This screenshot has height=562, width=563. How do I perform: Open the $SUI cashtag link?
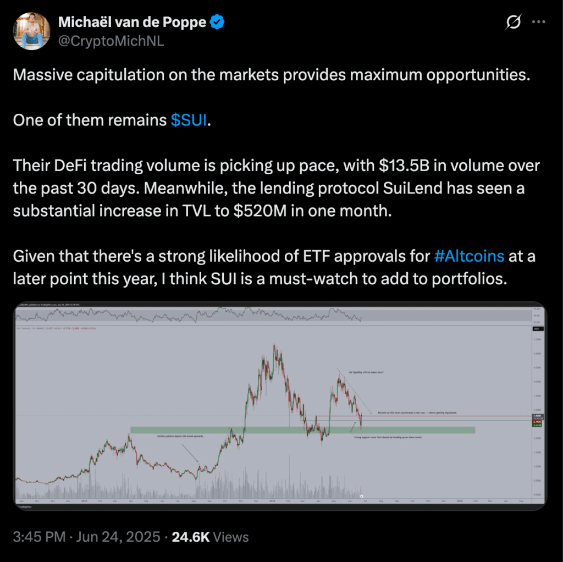(189, 120)
